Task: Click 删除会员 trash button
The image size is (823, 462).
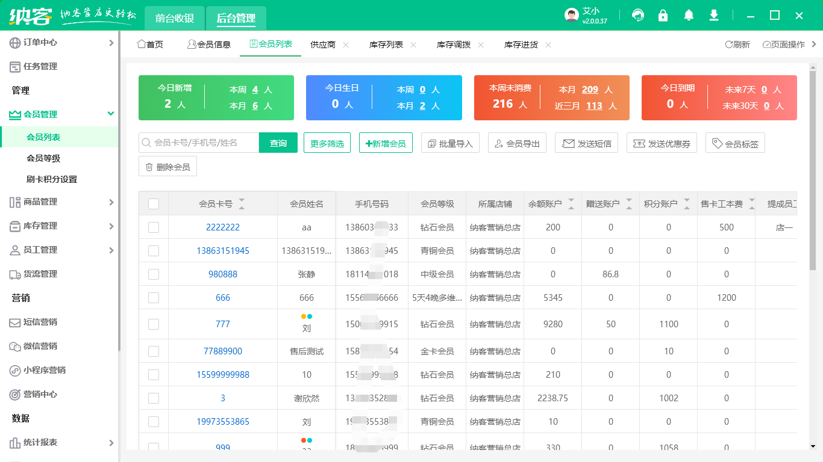Action: pos(167,167)
